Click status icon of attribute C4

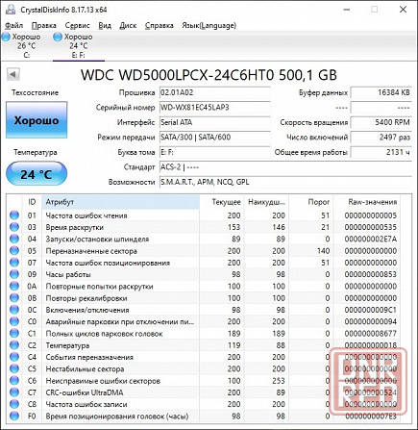pos(14,357)
